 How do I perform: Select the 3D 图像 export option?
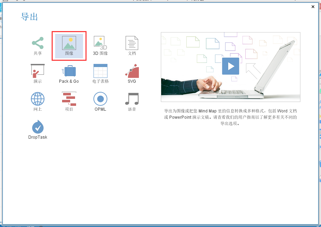(100, 45)
